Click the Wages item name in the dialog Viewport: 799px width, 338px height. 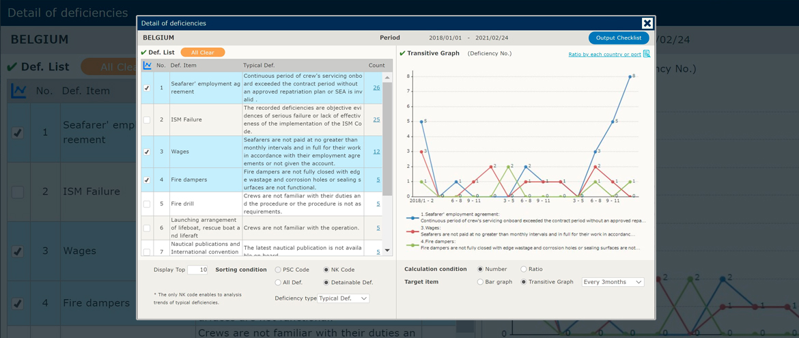(x=179, y=152)
